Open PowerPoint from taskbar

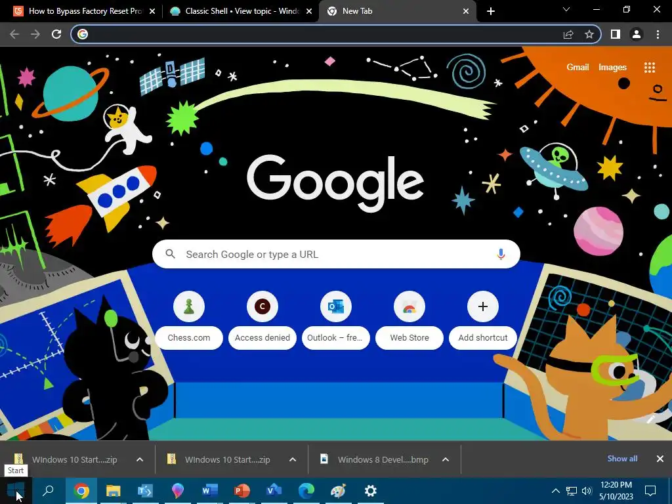pos(241,491)
